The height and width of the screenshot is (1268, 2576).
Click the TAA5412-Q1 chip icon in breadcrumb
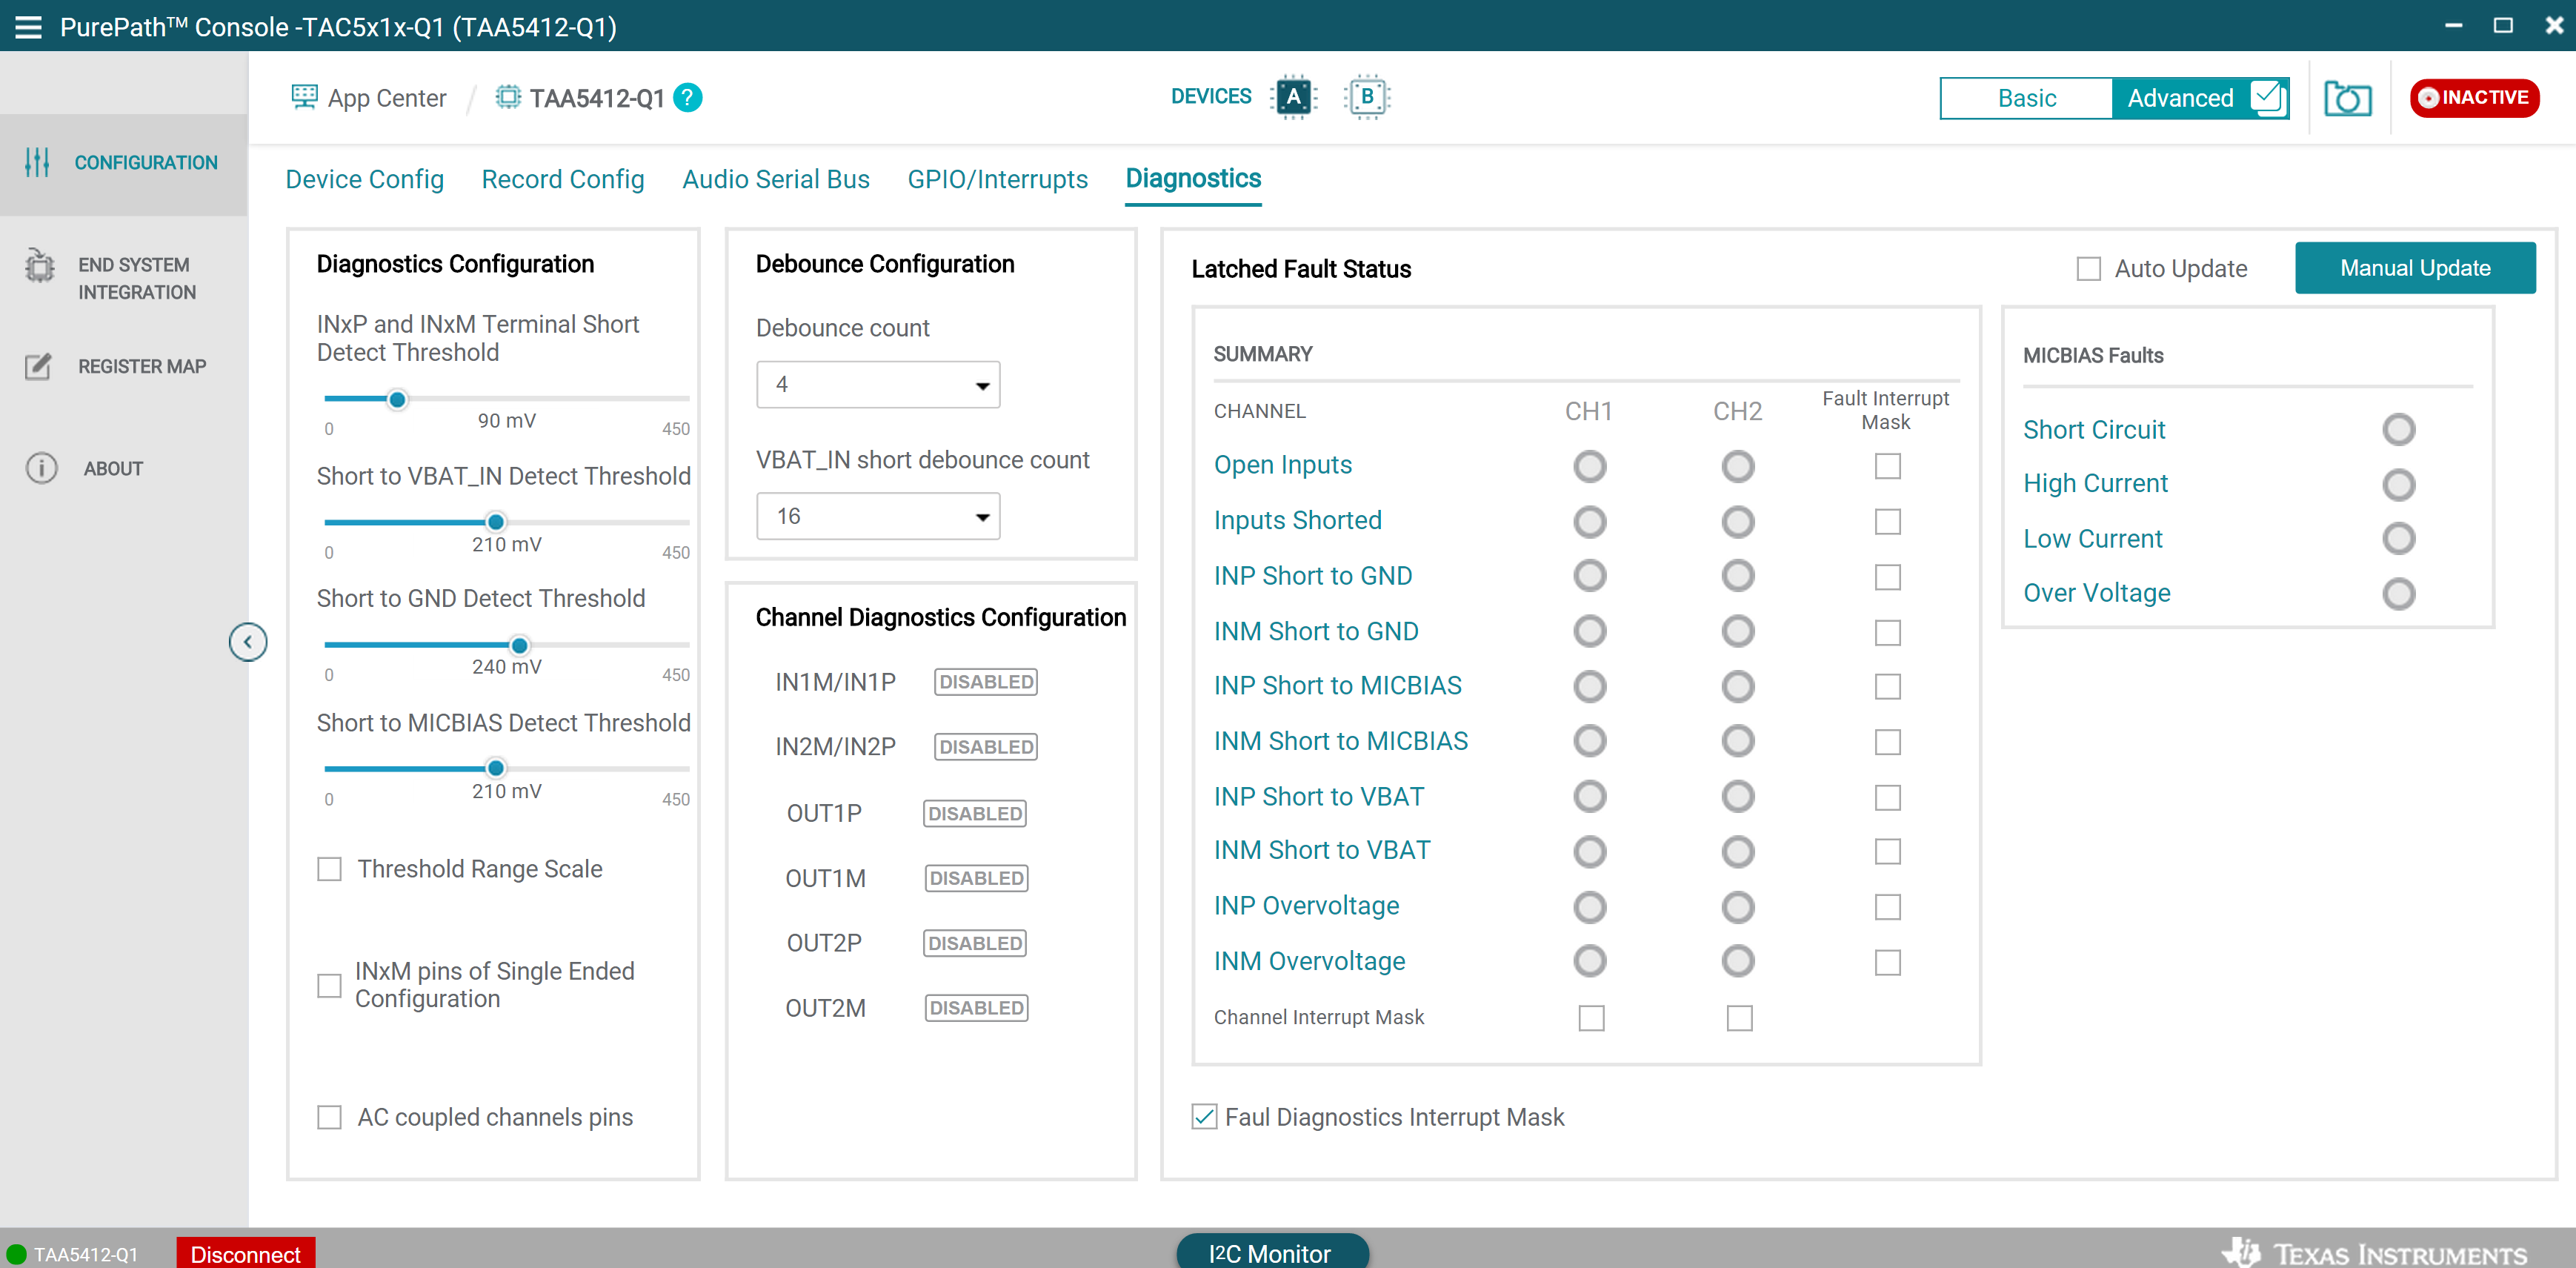pos(508,97)
